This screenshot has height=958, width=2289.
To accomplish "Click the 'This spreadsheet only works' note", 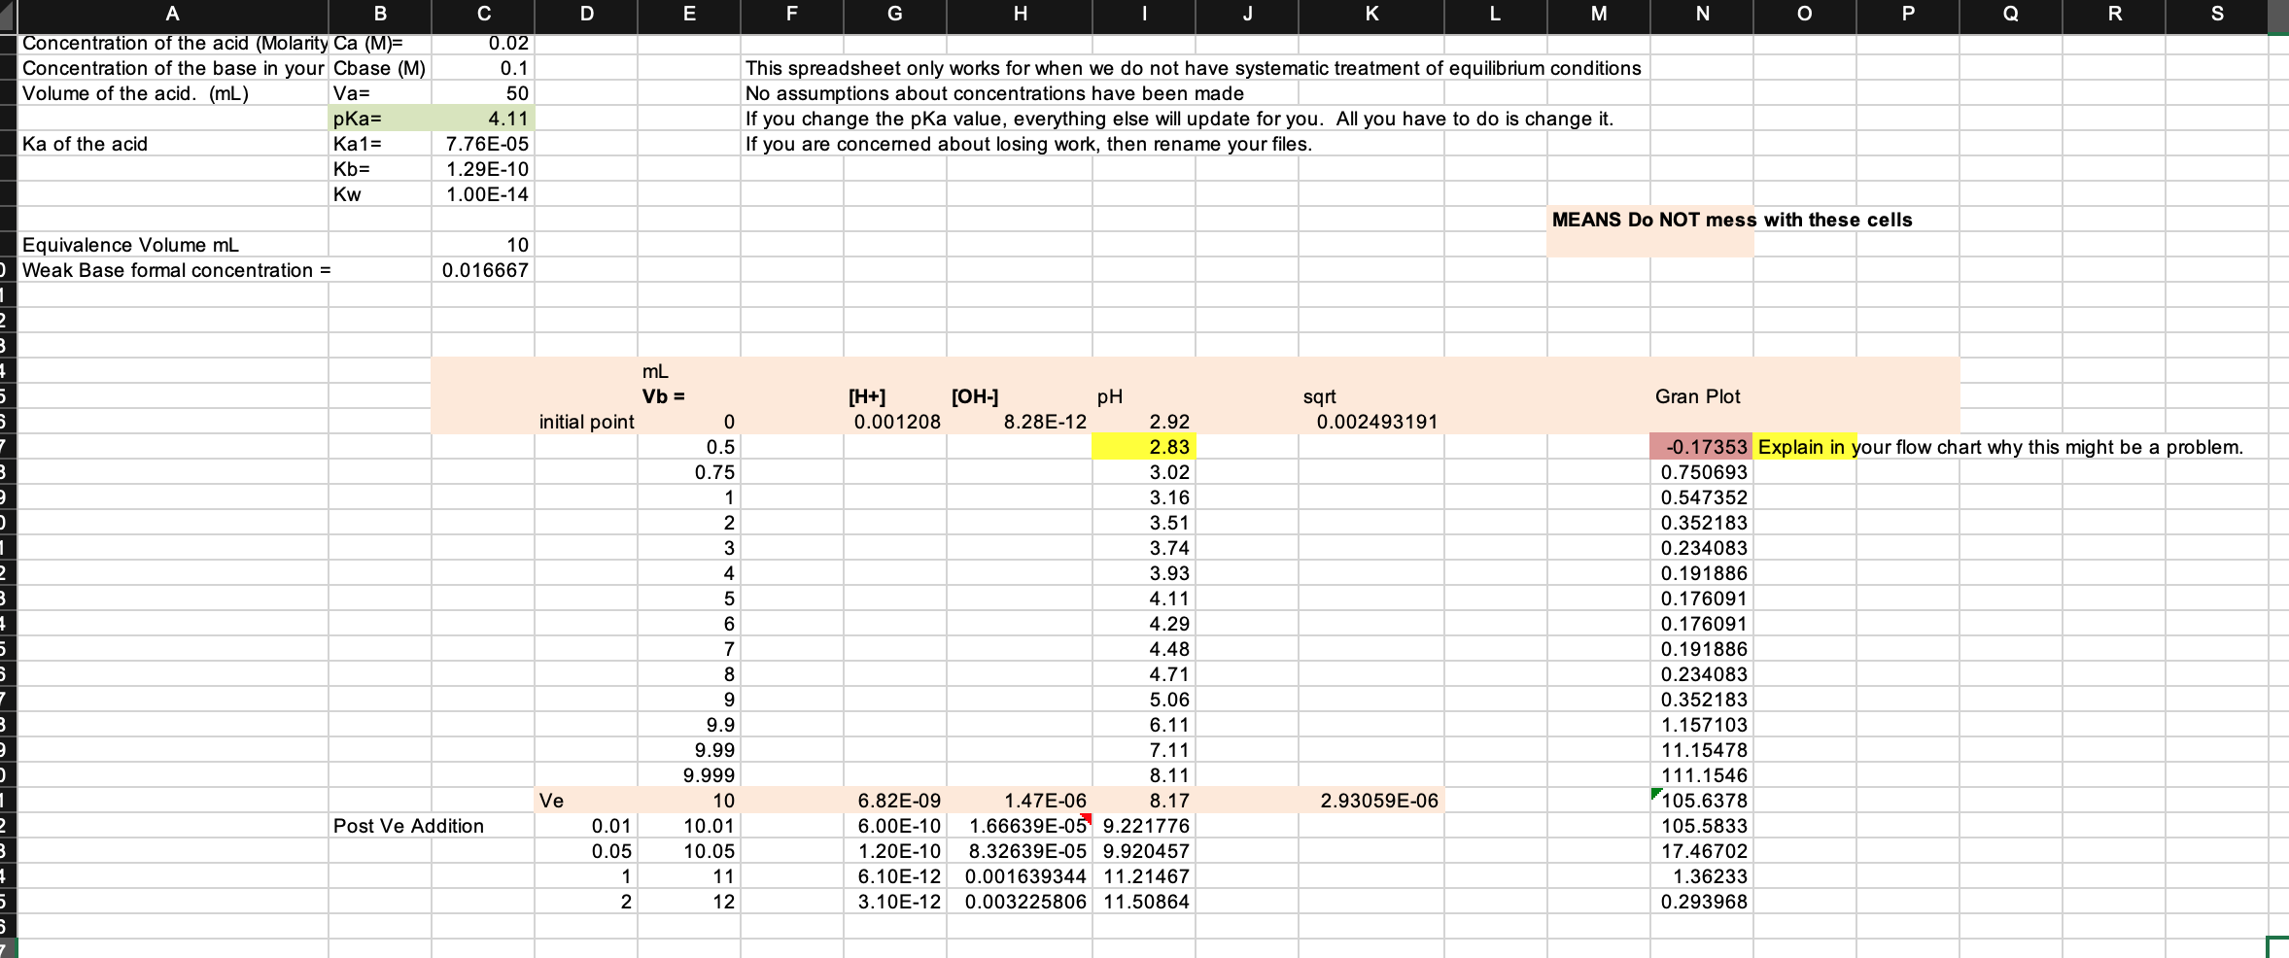I will (1193, 68).
